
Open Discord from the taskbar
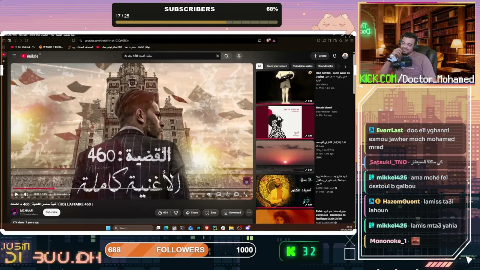(247, 228)
